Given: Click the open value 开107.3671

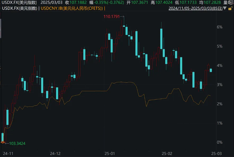Looking at the screenshot, I should coord(137,2).
